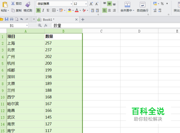Click the Wrap Text (自动换行) icon
Screen dimensions: 180x133
pos(143,5)
